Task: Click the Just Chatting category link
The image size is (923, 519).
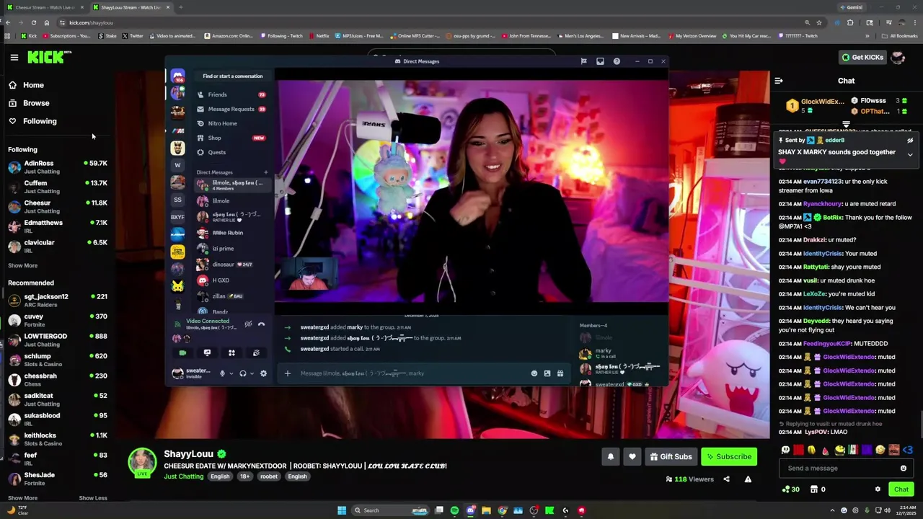Action: [184, 476]
